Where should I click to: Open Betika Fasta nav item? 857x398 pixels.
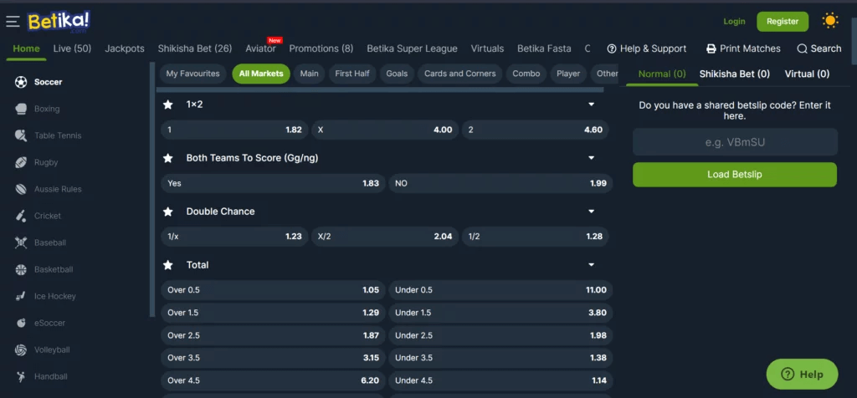tap(544, 48)
